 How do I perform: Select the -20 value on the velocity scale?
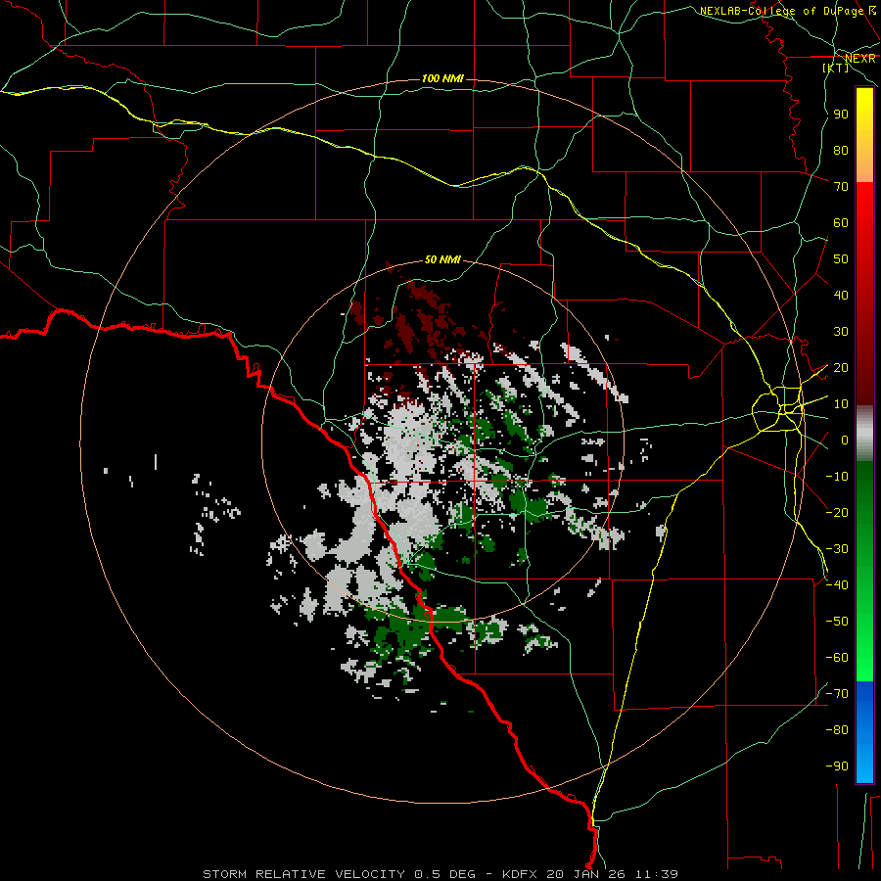point(837,512)
